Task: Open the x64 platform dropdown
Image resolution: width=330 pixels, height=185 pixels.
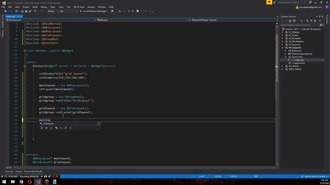Action: (x=69, y=11)
